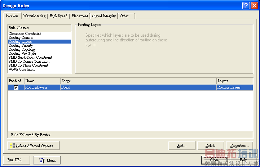Open the Signal Integrity tab

[x=104, y=16]
